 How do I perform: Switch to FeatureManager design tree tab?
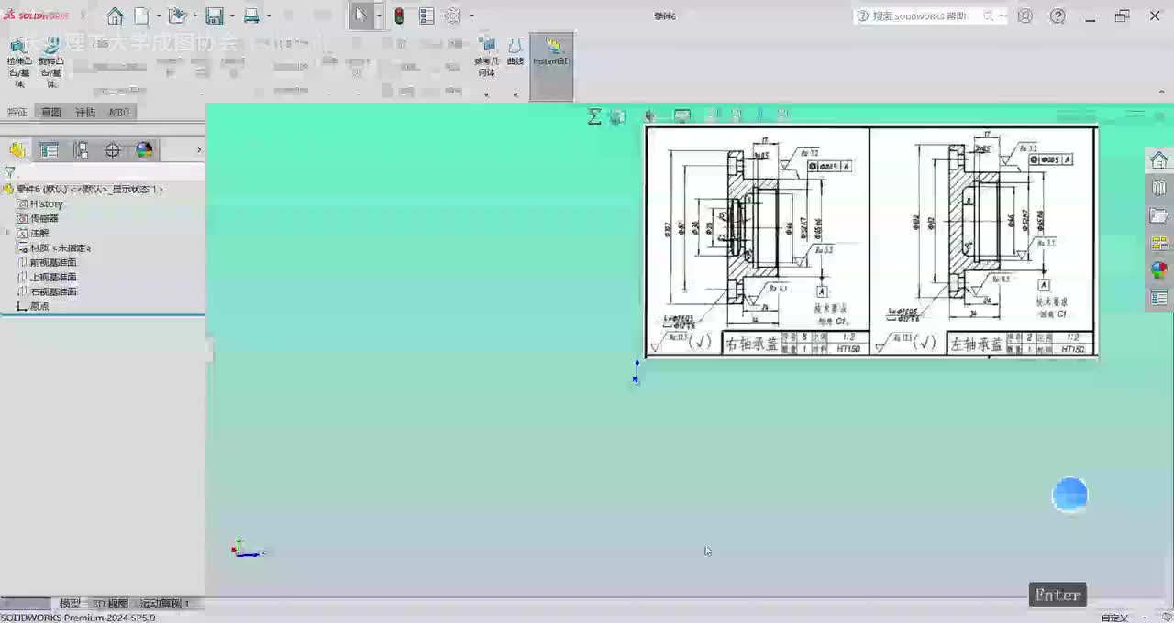[17, 150]
